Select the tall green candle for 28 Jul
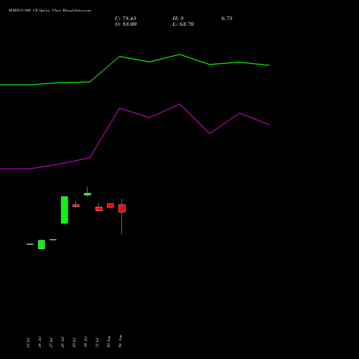 [65, 210]
